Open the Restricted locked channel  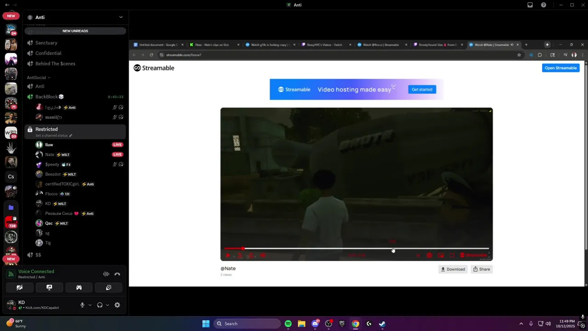point(75,131)
